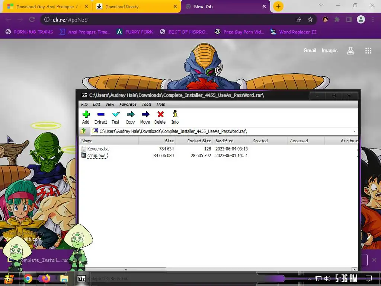Click the 5:36 AM taskbar clock
The height and width of the screenshot is (286, 381).
346,279
